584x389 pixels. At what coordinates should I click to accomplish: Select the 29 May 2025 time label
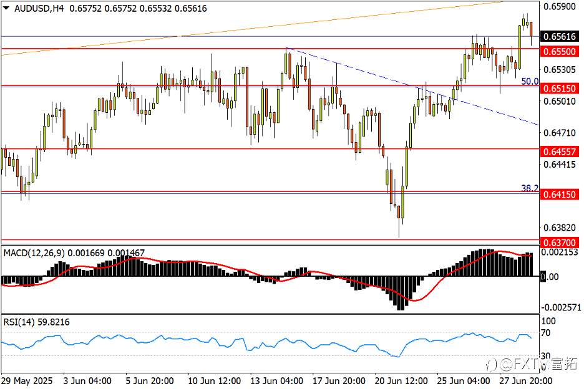pyautogui.click(x=27, y=381)
